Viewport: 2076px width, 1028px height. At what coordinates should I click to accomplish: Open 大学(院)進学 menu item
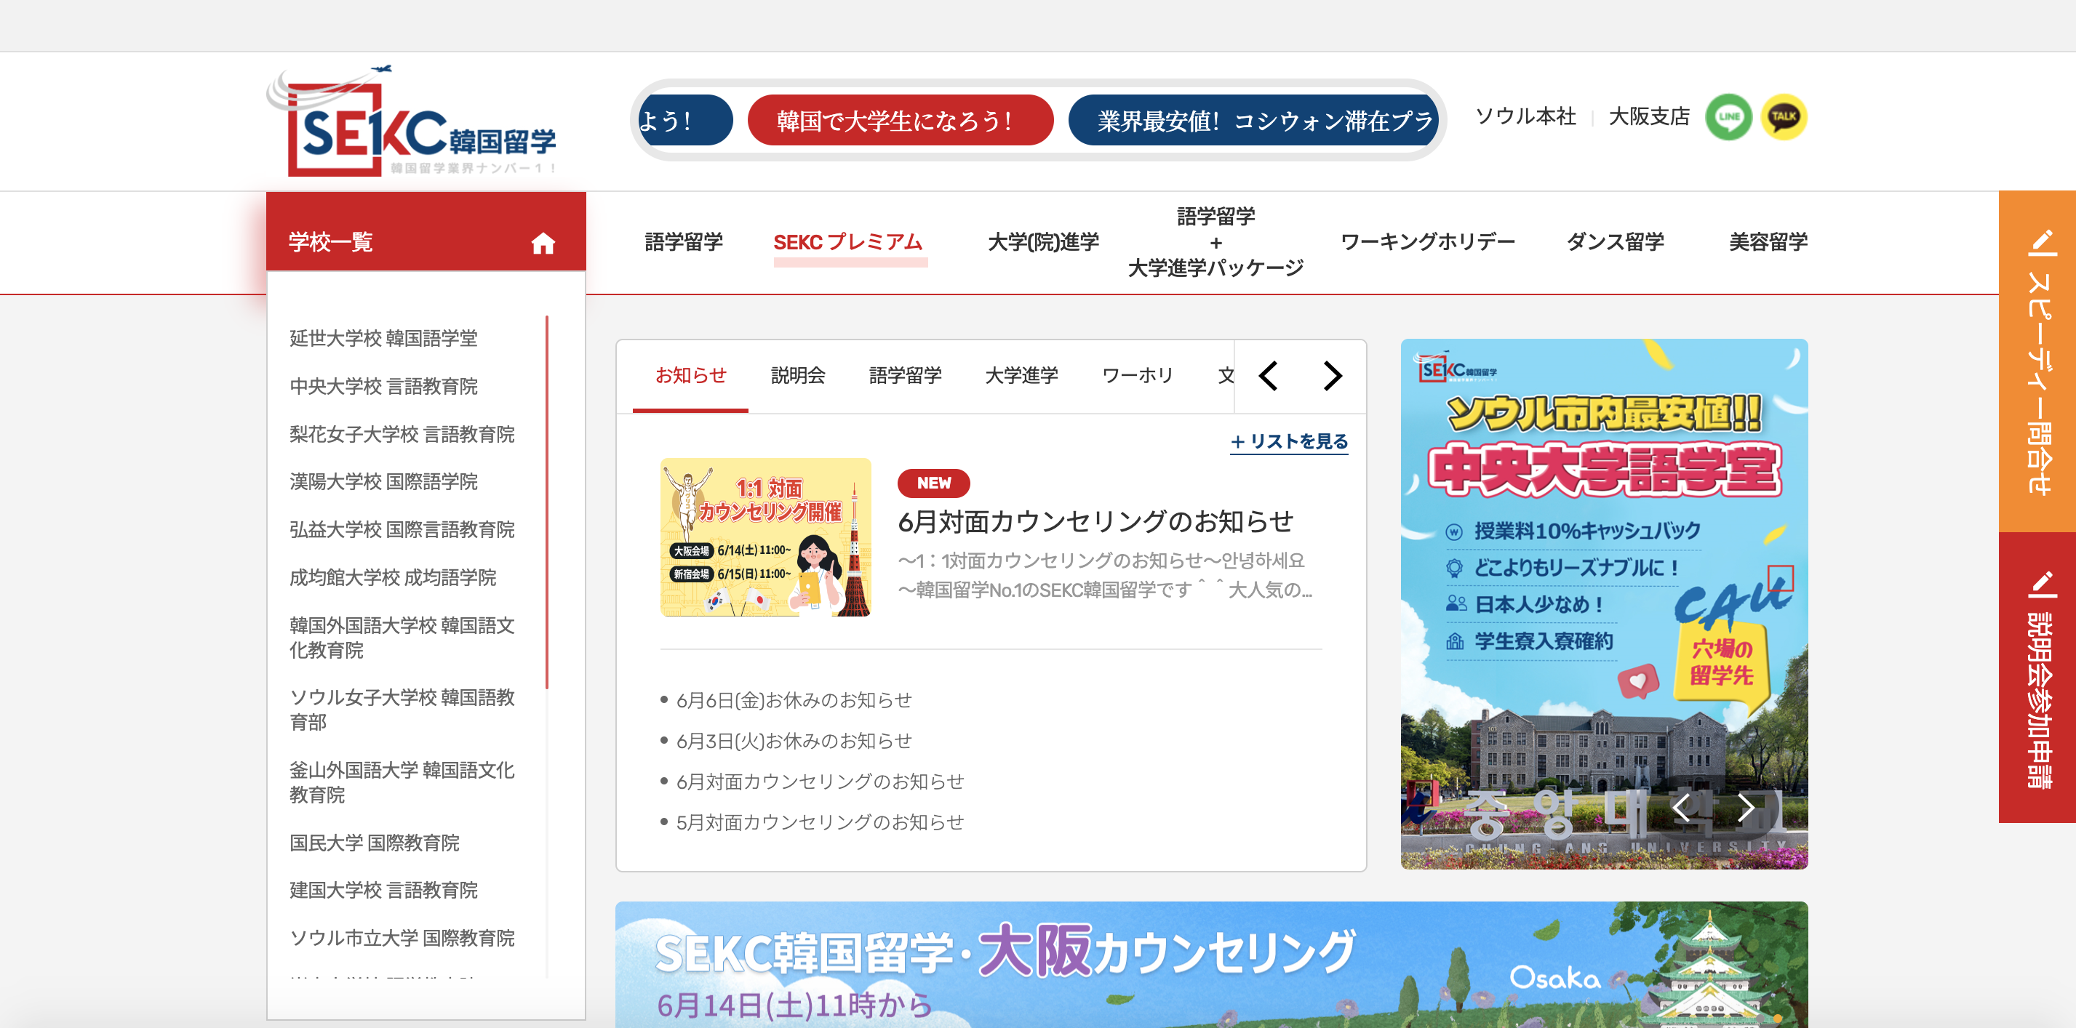[x=1043, y=241]
